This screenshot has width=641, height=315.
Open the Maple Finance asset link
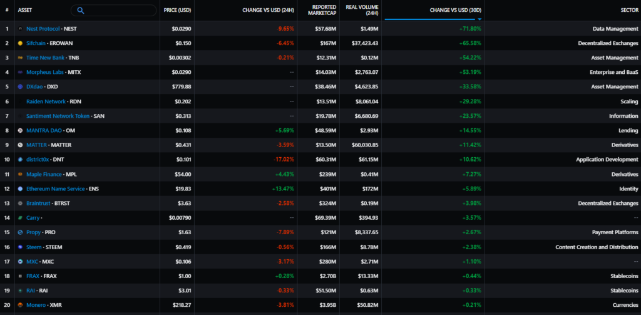(x=44, y=174)
